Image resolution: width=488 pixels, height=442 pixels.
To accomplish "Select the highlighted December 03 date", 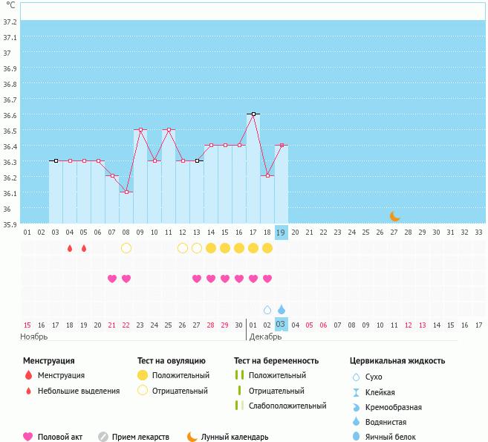I will [x=282, y=324].
